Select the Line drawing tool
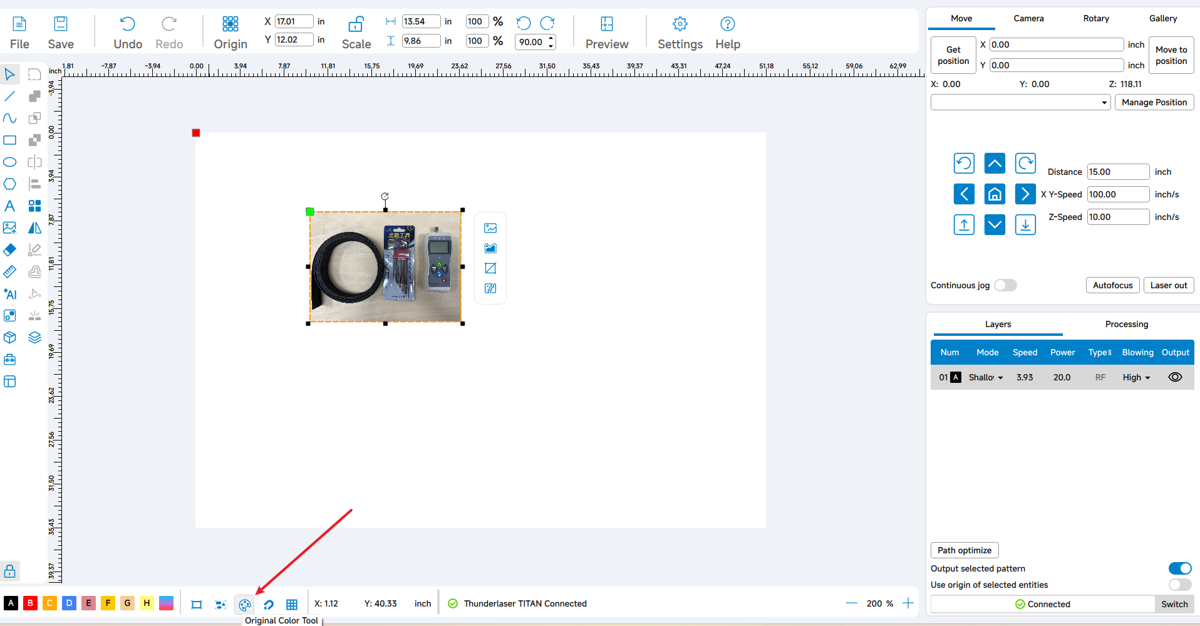The image size is (1200, 626). [10, 97]
